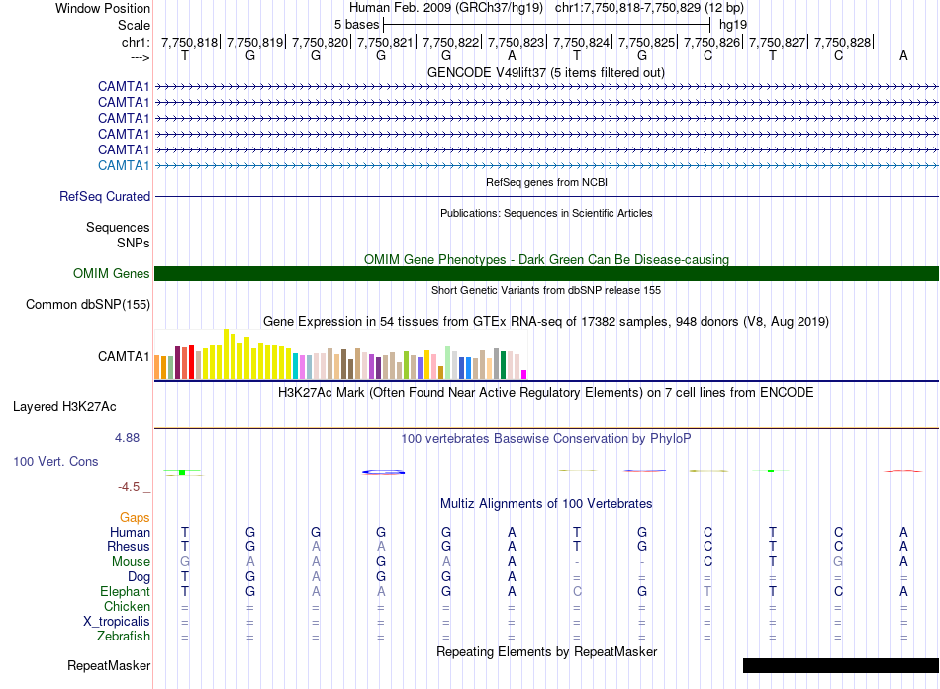Image resolution: width=940 pixels, height=689 pixels.
Task: Click the Layered H3K27Ac track label
Action: [64, 407]
